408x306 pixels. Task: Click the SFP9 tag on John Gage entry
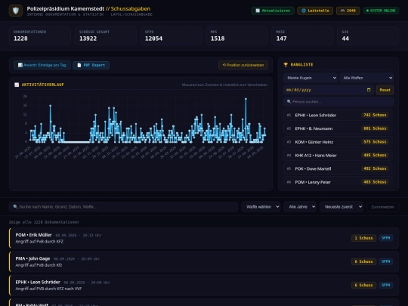pos(385,261)
